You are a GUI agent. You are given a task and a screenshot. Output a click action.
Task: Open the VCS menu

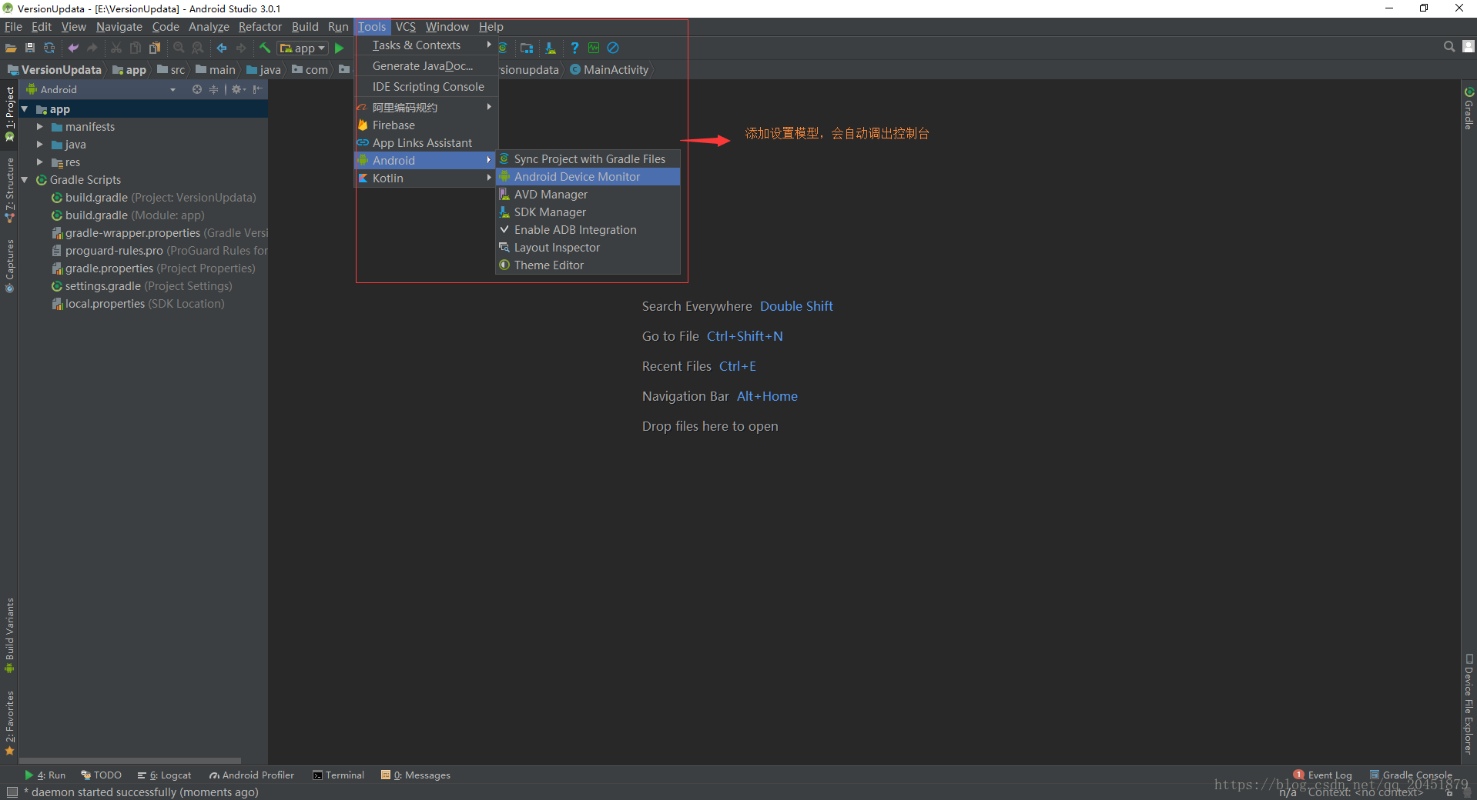406,27
